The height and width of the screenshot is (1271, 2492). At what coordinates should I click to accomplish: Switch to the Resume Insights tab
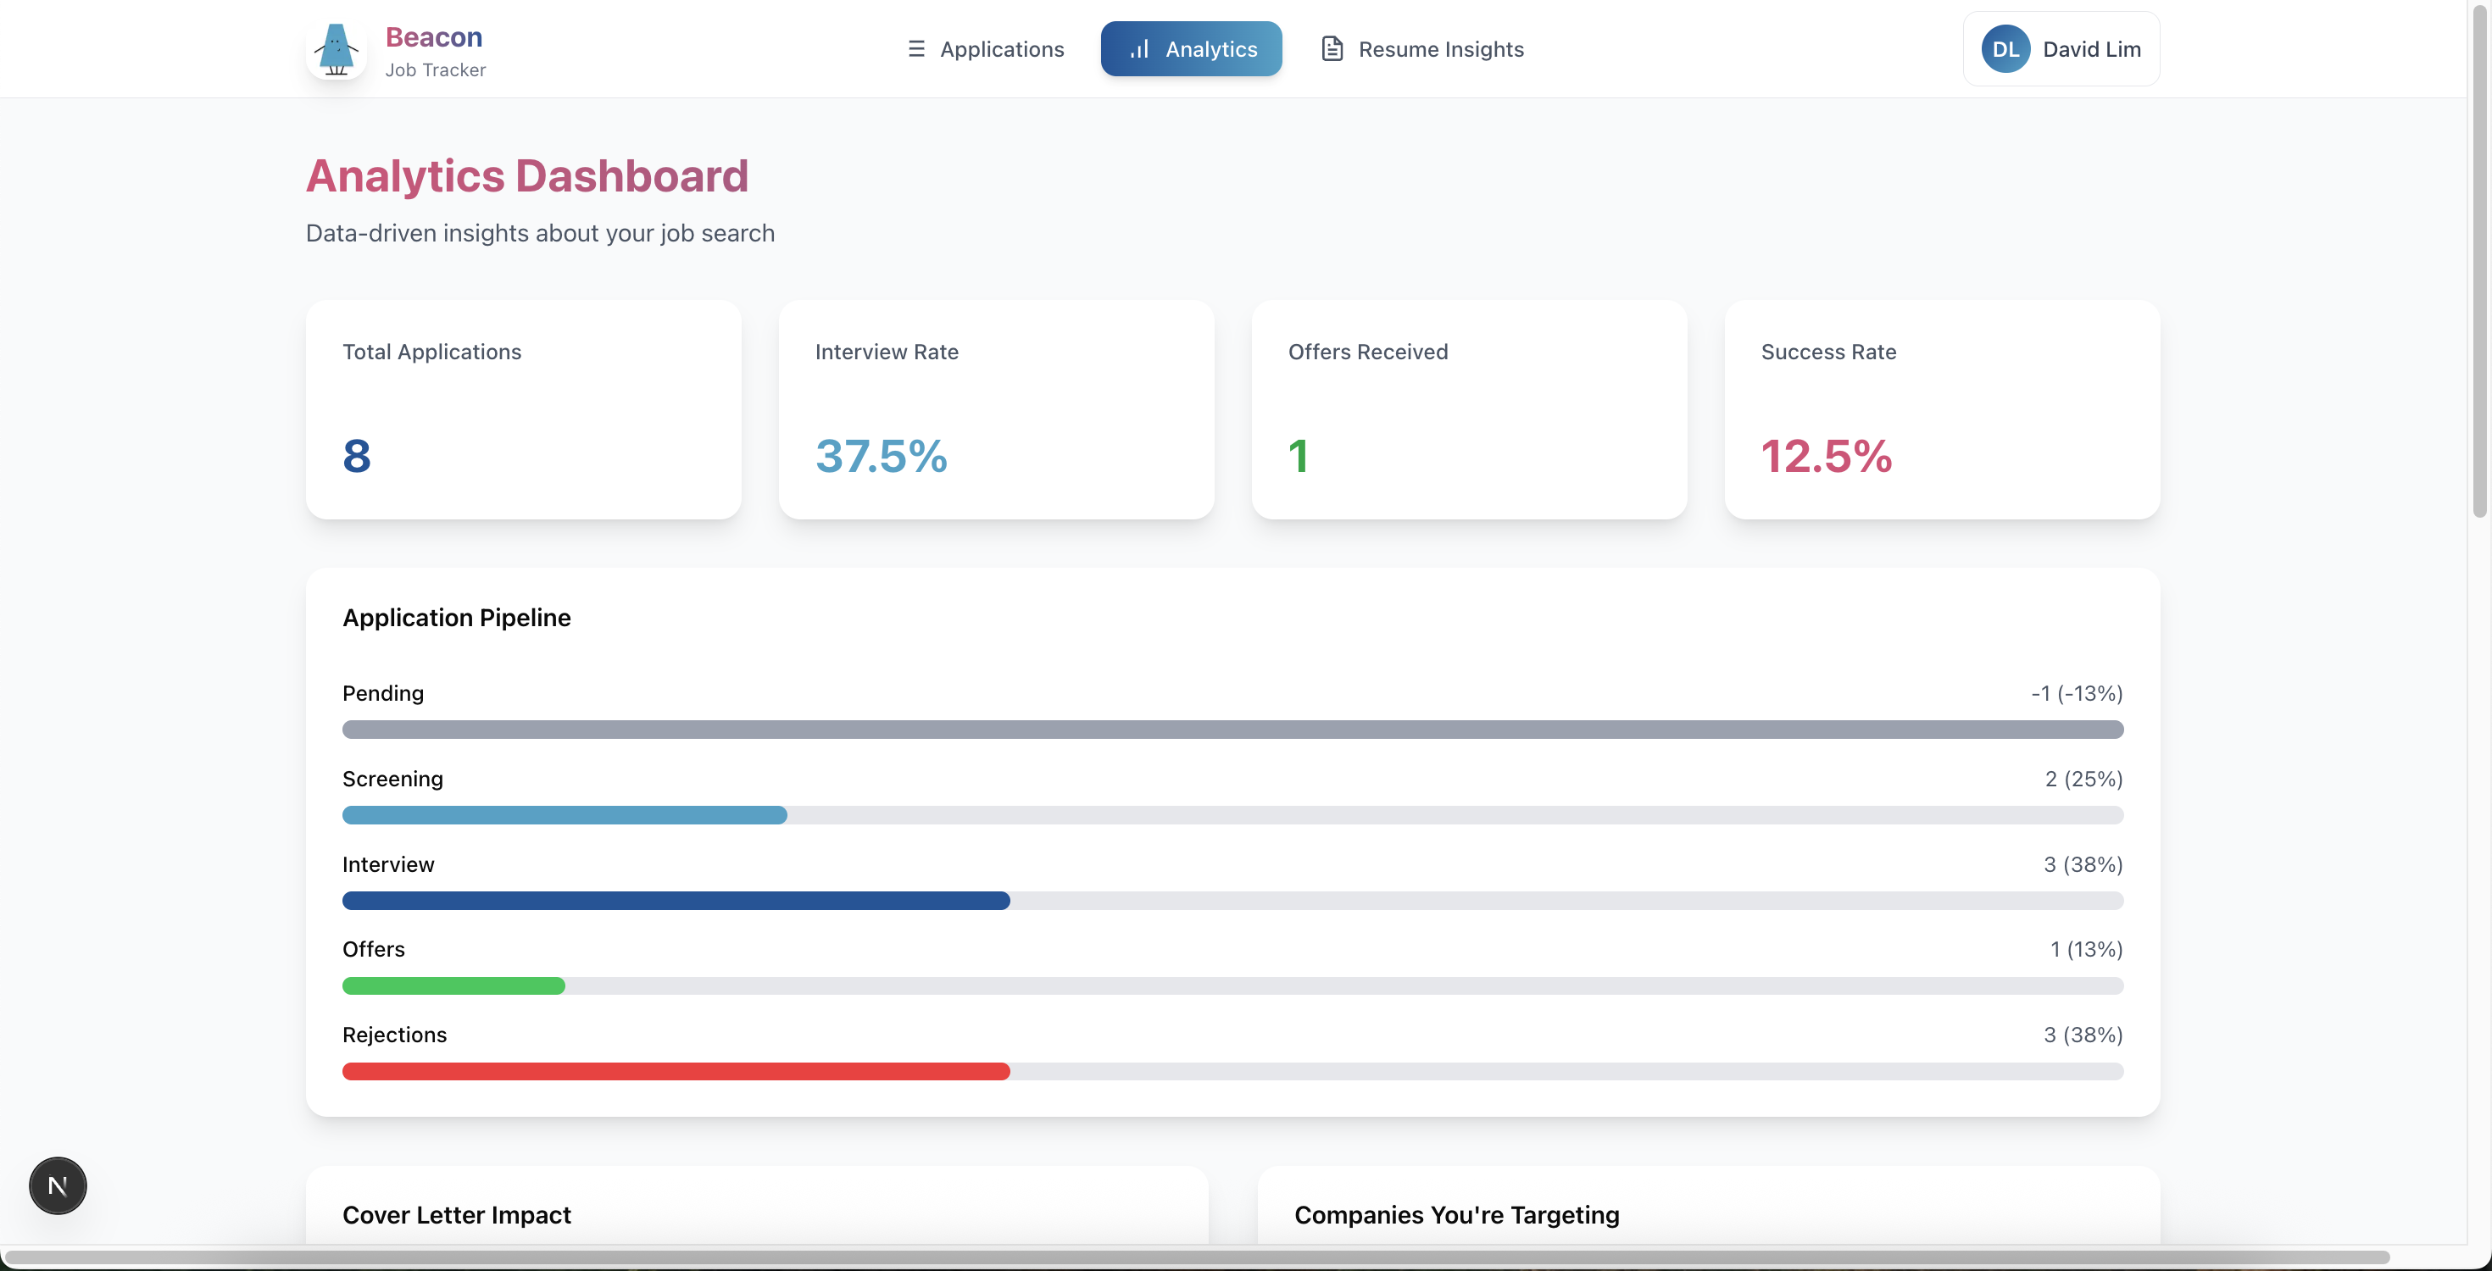[1423, 49]
